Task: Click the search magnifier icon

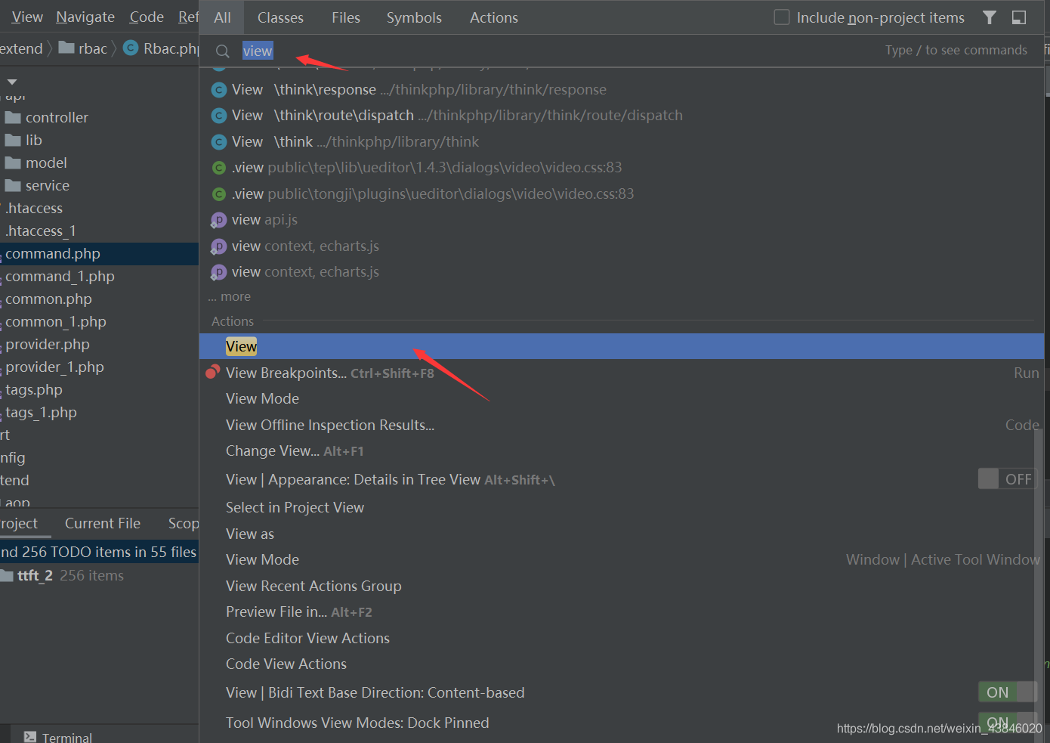Action: click(x=222, y=51)
